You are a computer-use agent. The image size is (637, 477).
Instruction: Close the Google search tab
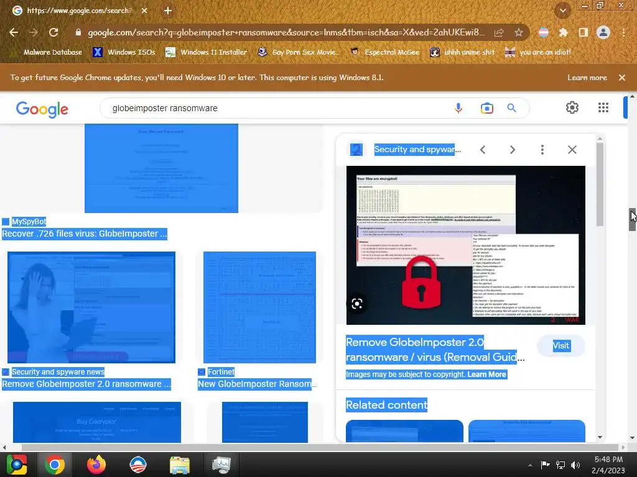(x=144, y=11)
